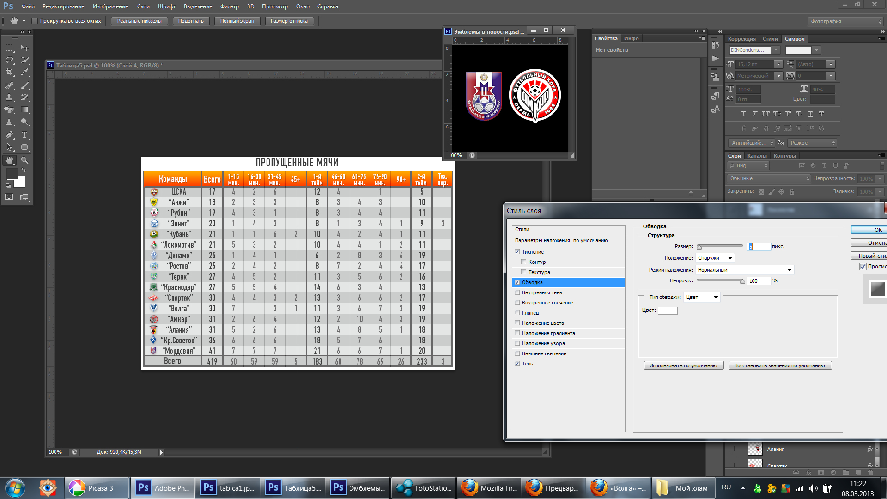This screenshot has height=499, width=887.
Task: Toggle the Тень effect checkbox
Action: click(x=517, y=364)
